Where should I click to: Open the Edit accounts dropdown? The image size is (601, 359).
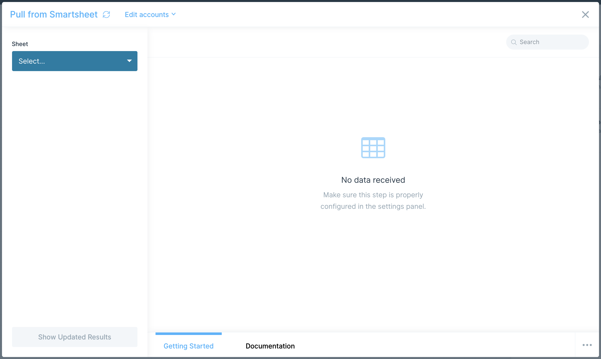pyautogui.click(x=150, y=15)
